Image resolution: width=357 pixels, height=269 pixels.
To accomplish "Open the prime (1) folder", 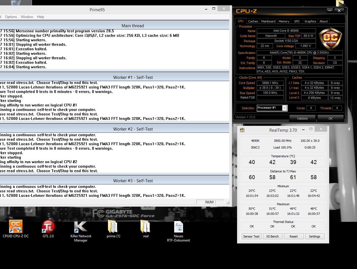I will click(x=113, y=229).
